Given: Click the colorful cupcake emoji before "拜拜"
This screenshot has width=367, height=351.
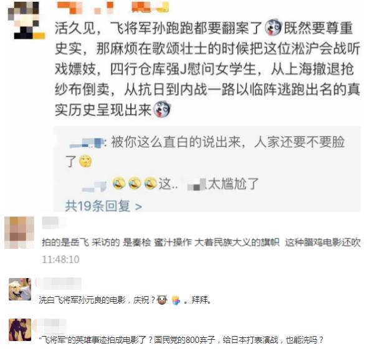Looking at the screenshot, I should point(176,300).
